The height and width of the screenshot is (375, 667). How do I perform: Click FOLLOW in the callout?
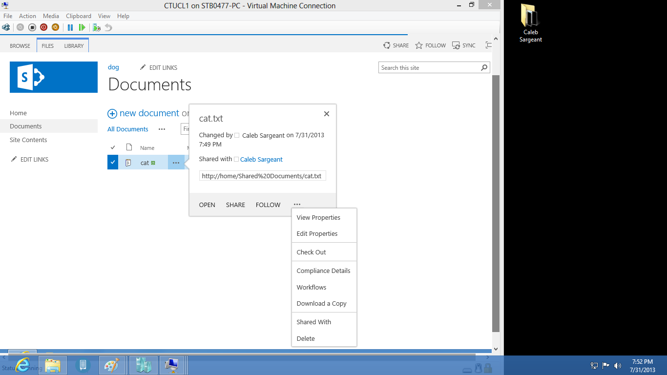[x=268, y=205]
